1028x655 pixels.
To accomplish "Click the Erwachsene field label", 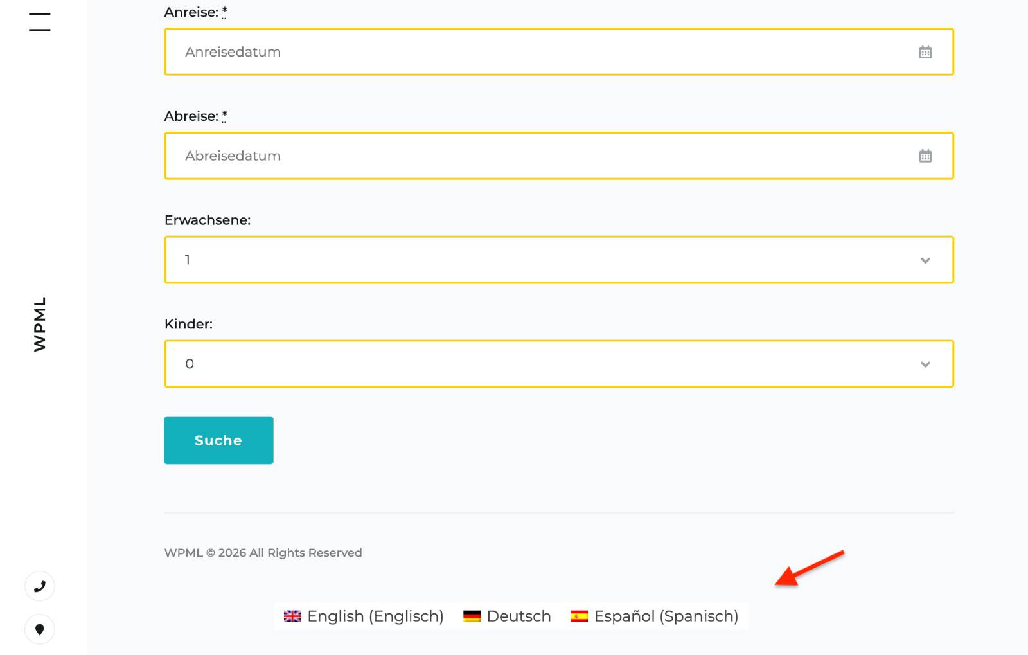I will (x=207, y=220).
